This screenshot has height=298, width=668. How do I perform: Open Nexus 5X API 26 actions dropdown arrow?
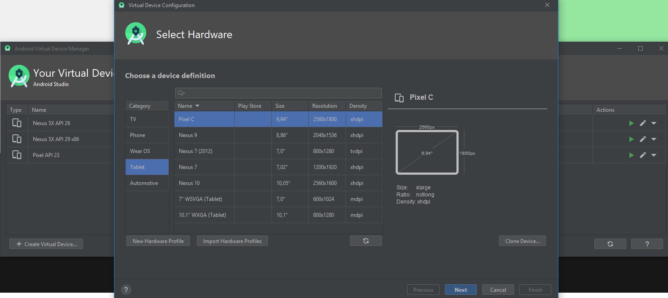pyautogui.click(x=653, y=123)
